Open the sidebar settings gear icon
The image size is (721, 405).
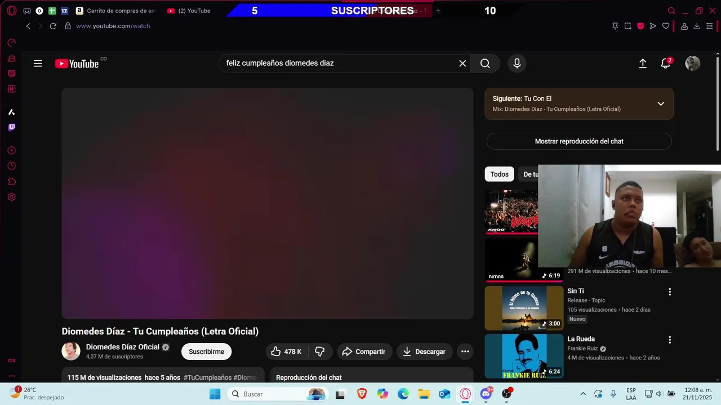coord(11,197)
